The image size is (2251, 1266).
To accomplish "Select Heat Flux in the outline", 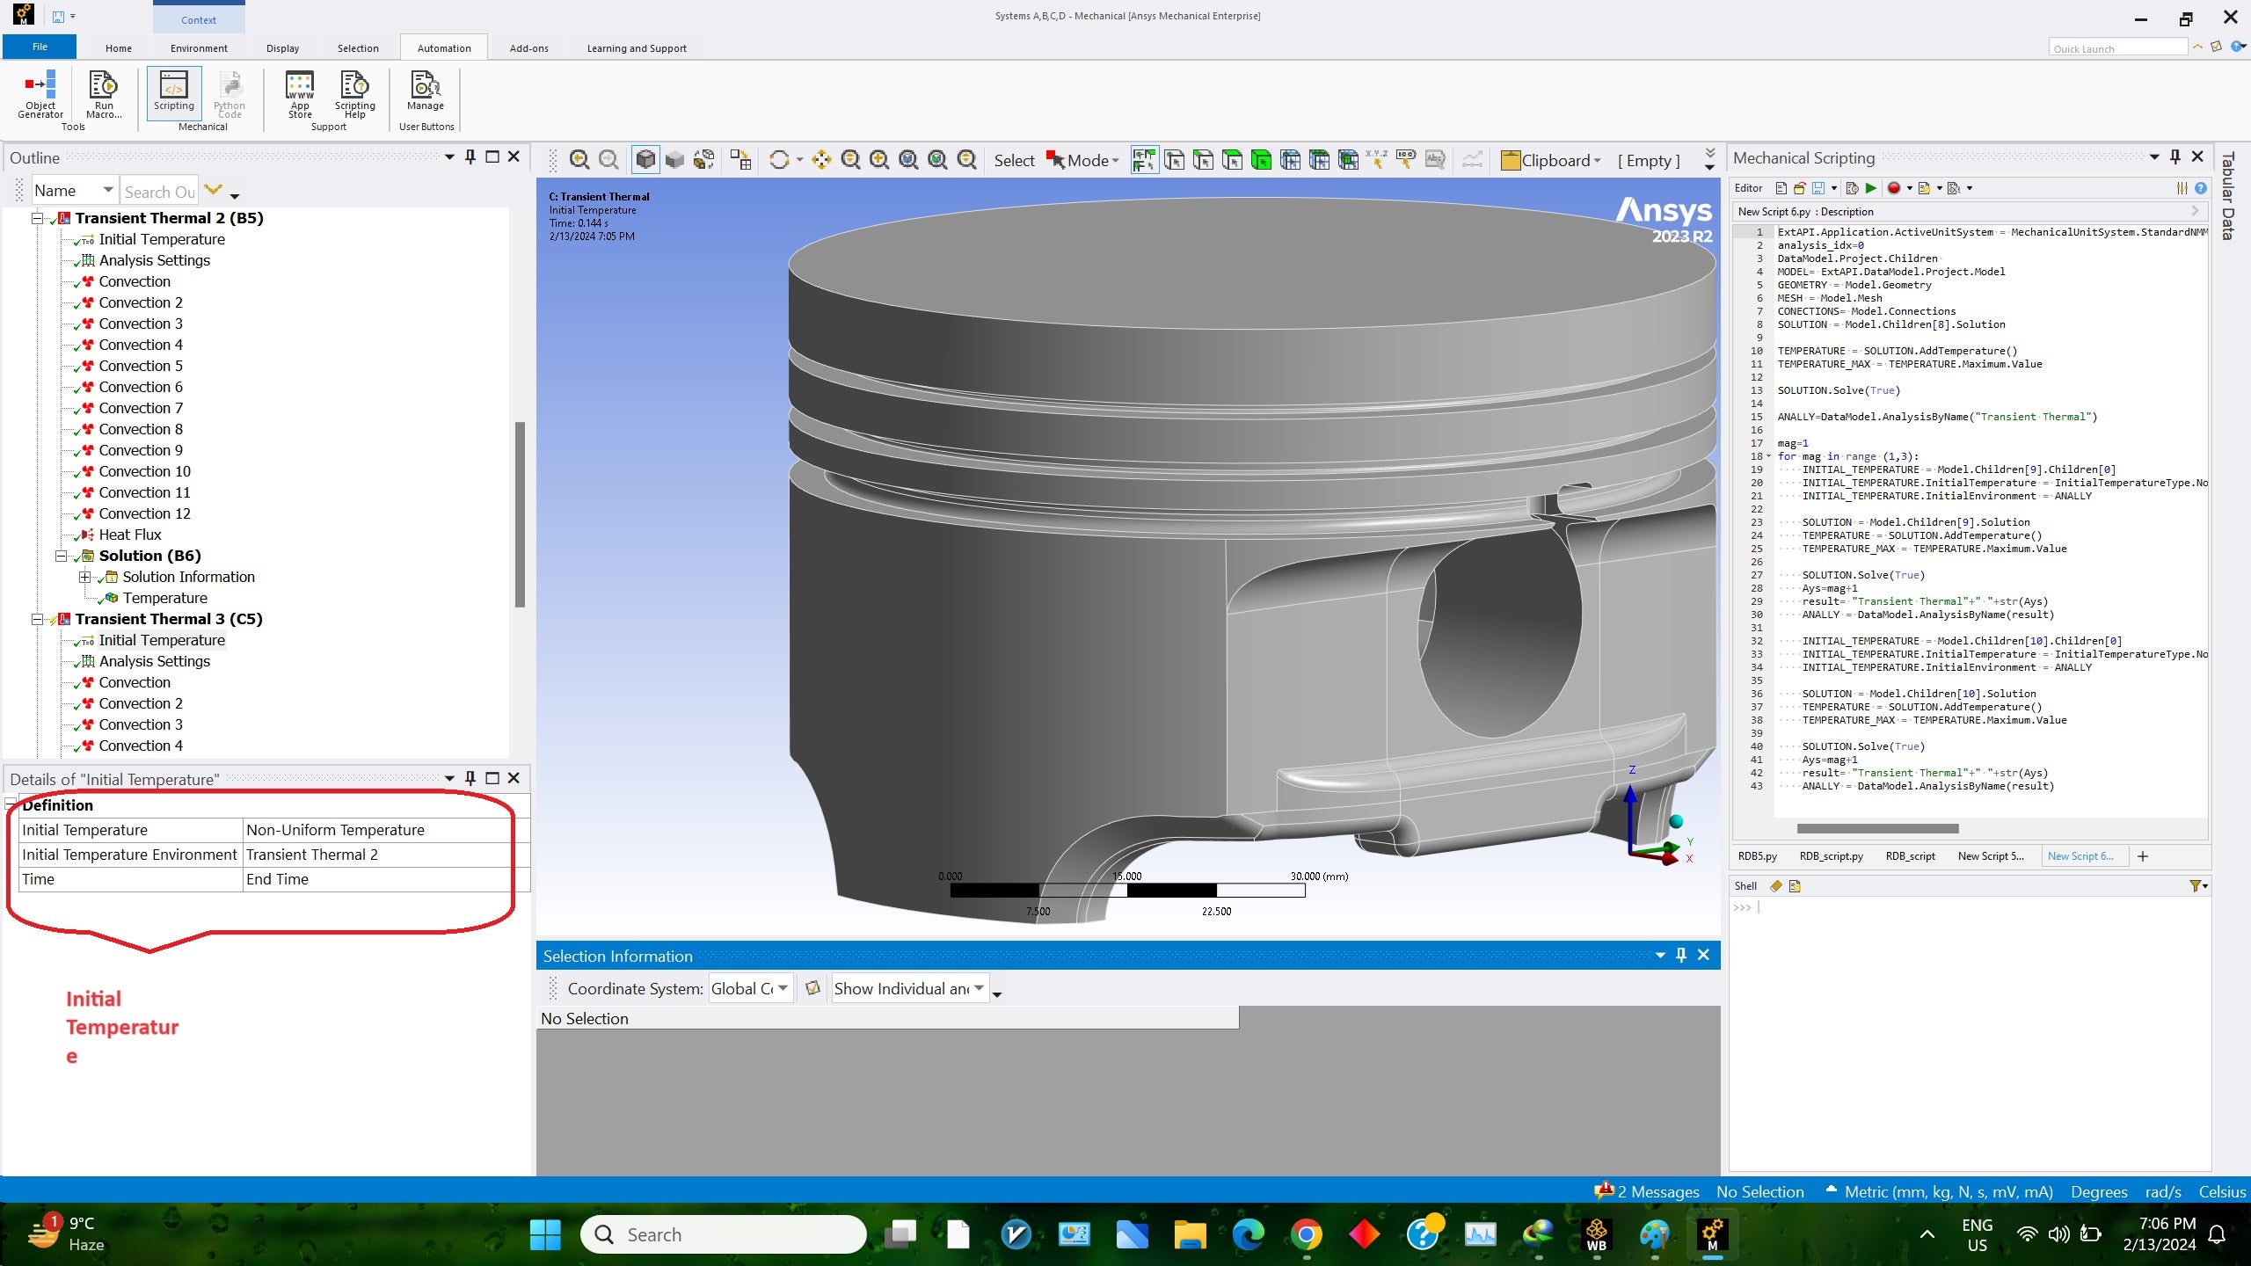I will coord(130,535).
